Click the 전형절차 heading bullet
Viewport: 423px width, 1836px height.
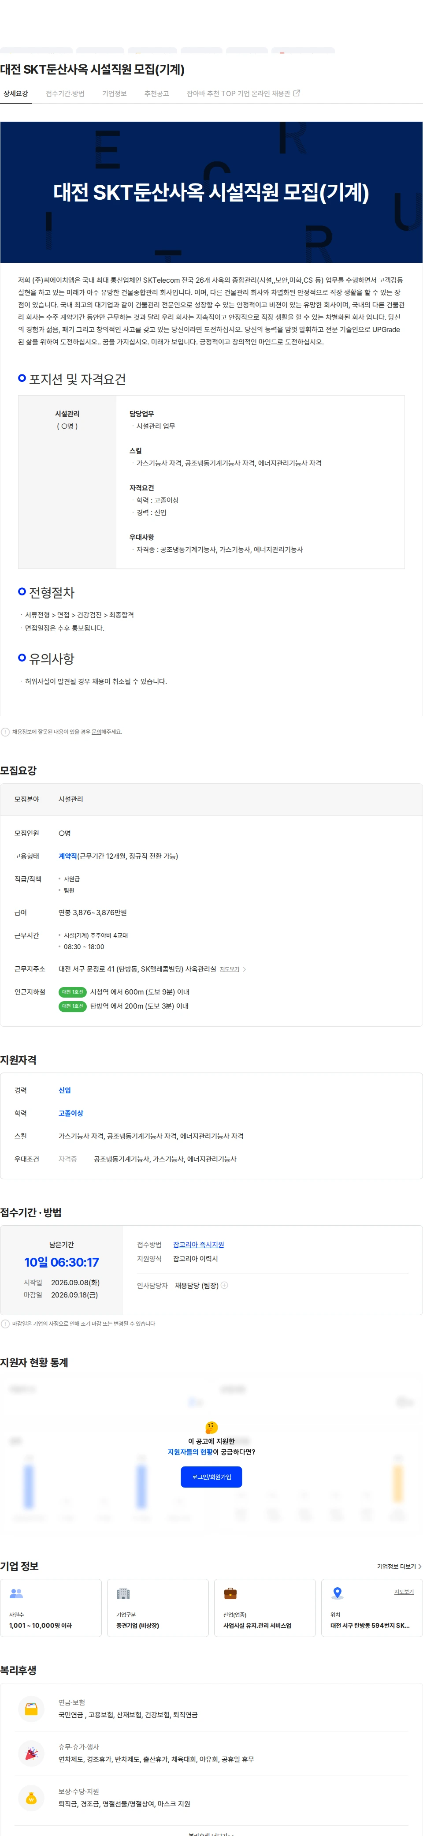point(22,591)
